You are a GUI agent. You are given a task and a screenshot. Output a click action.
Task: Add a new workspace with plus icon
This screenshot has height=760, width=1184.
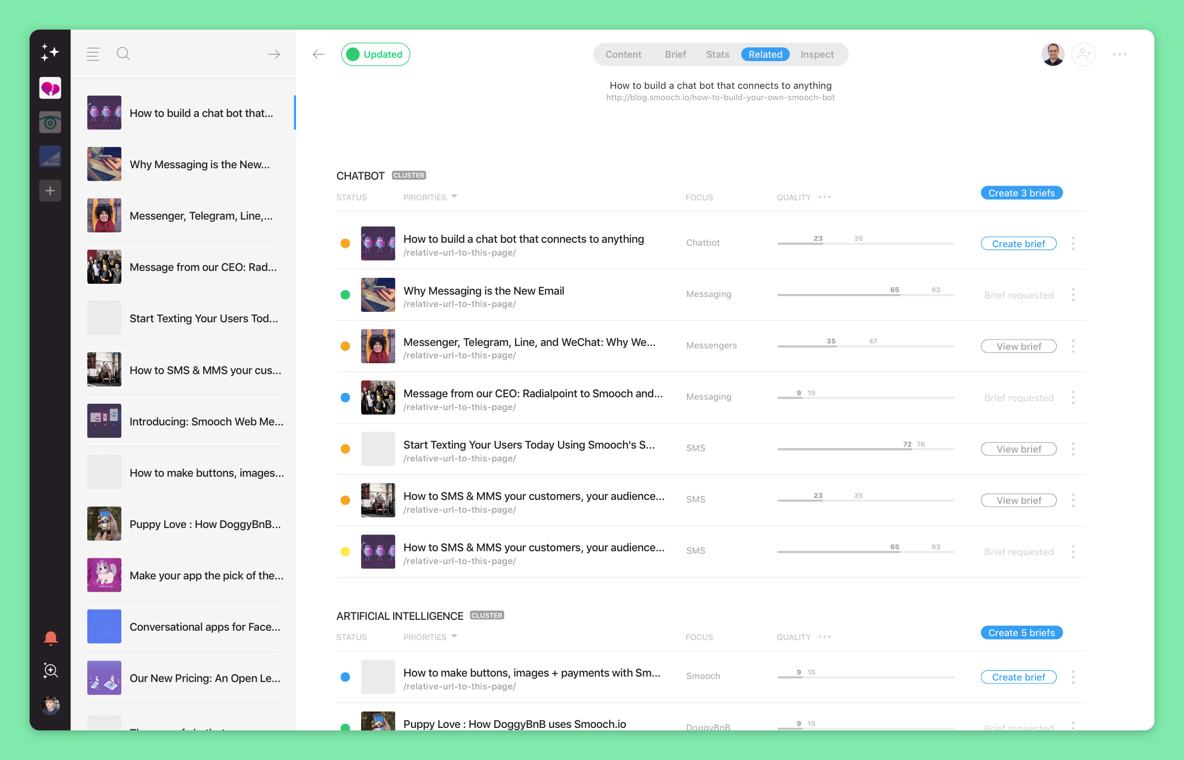[50, 190]
